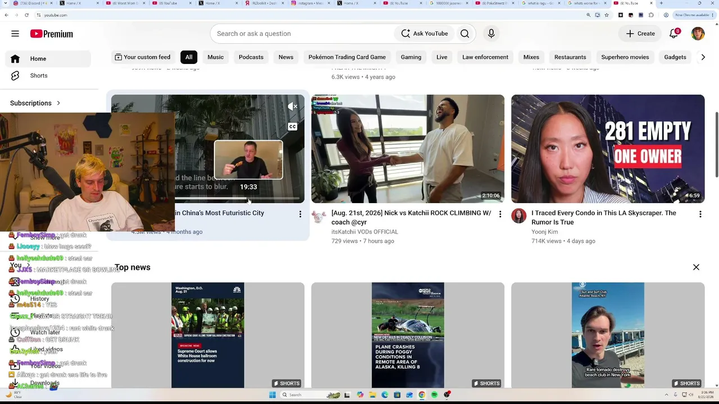Open the Supreme Court ballroom news short

pos(208,335)
